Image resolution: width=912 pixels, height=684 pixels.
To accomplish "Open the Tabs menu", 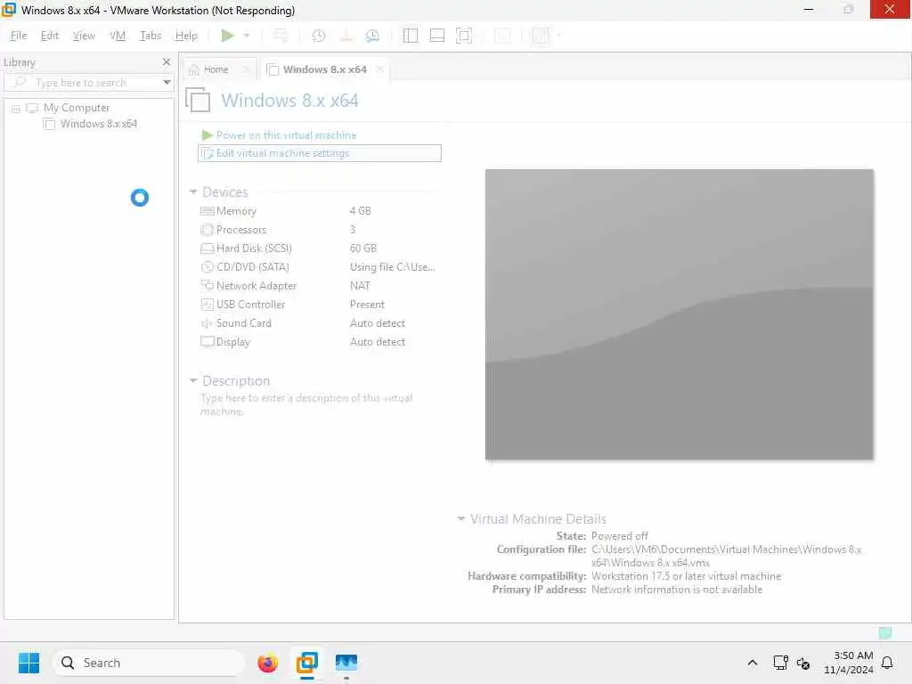I will pyautogui.click(x=151, y=36).
